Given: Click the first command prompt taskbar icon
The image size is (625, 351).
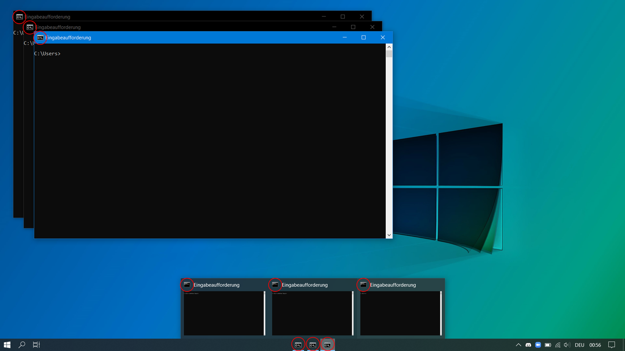Looking at the screenshot, I should [x=298, y=345].
